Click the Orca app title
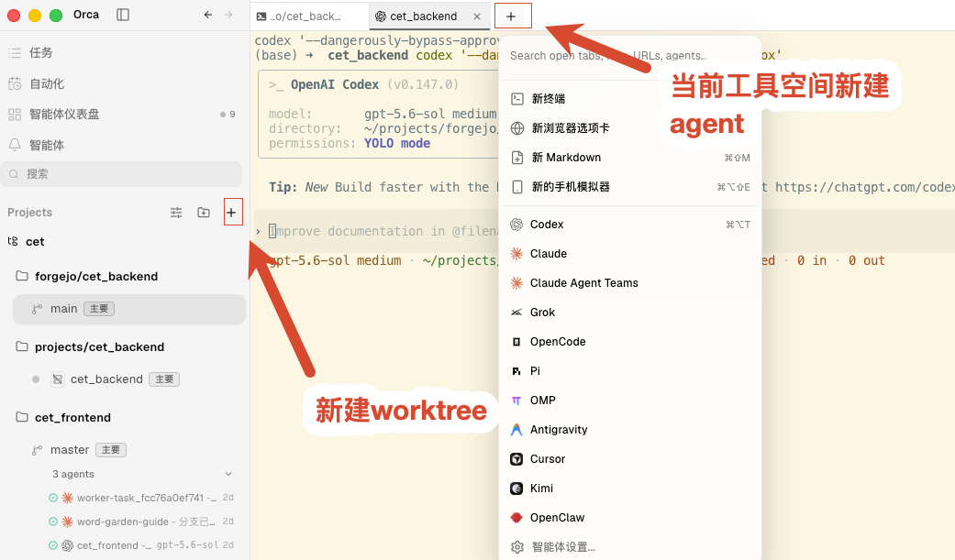 pyautogui.click(x=86, y=15)
